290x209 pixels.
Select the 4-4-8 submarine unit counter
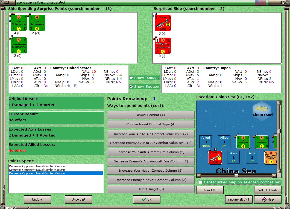click(x=37, y=23)
